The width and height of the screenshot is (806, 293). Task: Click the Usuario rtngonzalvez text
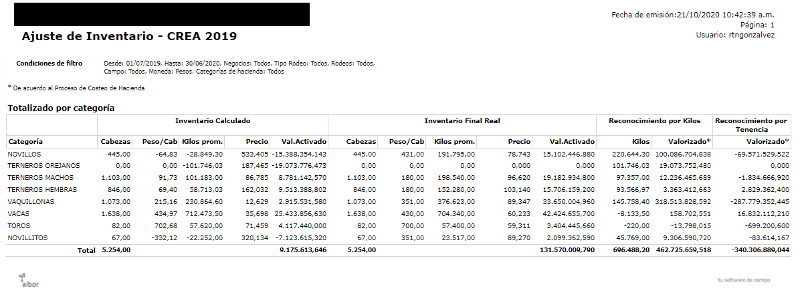pyautogui.click(x=735, y=35)
